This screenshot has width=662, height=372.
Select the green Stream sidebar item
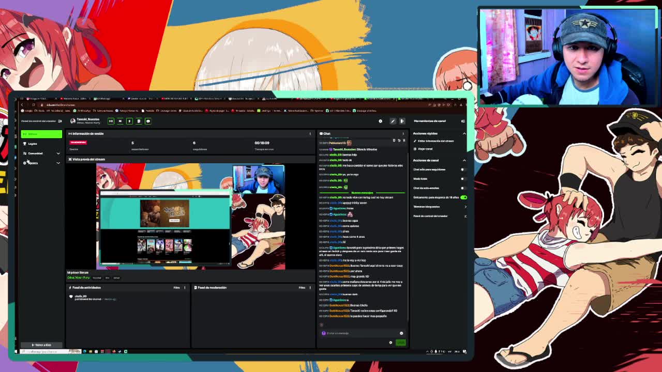[41, 134]
